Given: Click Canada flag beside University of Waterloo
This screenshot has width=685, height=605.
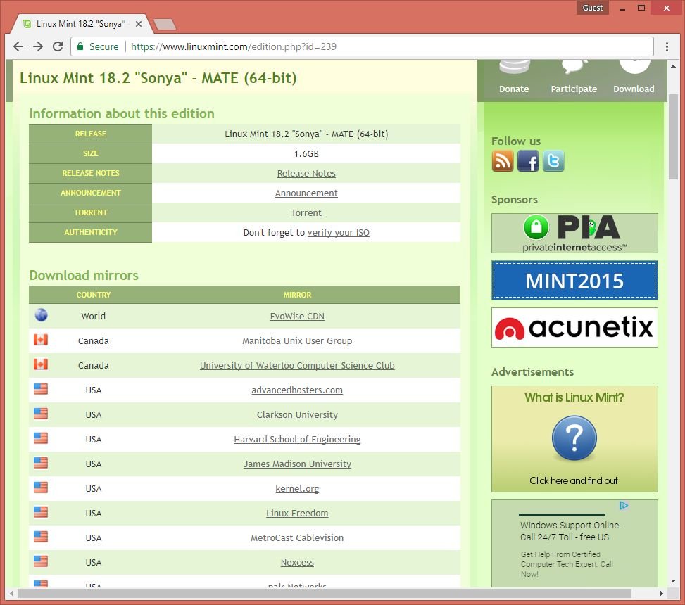Looking at the screenshot, I should pos(41,364).
